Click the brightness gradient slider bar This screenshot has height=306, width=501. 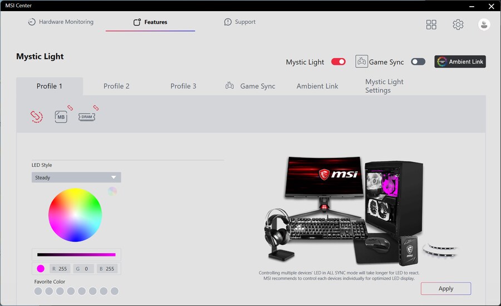(76, 255)
